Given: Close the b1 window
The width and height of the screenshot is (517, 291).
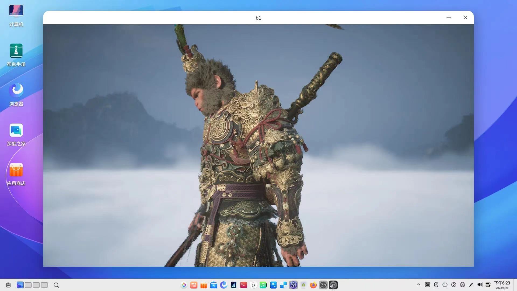Looking at the screenshot, I should pyautogui.click(x=466, y=18).
